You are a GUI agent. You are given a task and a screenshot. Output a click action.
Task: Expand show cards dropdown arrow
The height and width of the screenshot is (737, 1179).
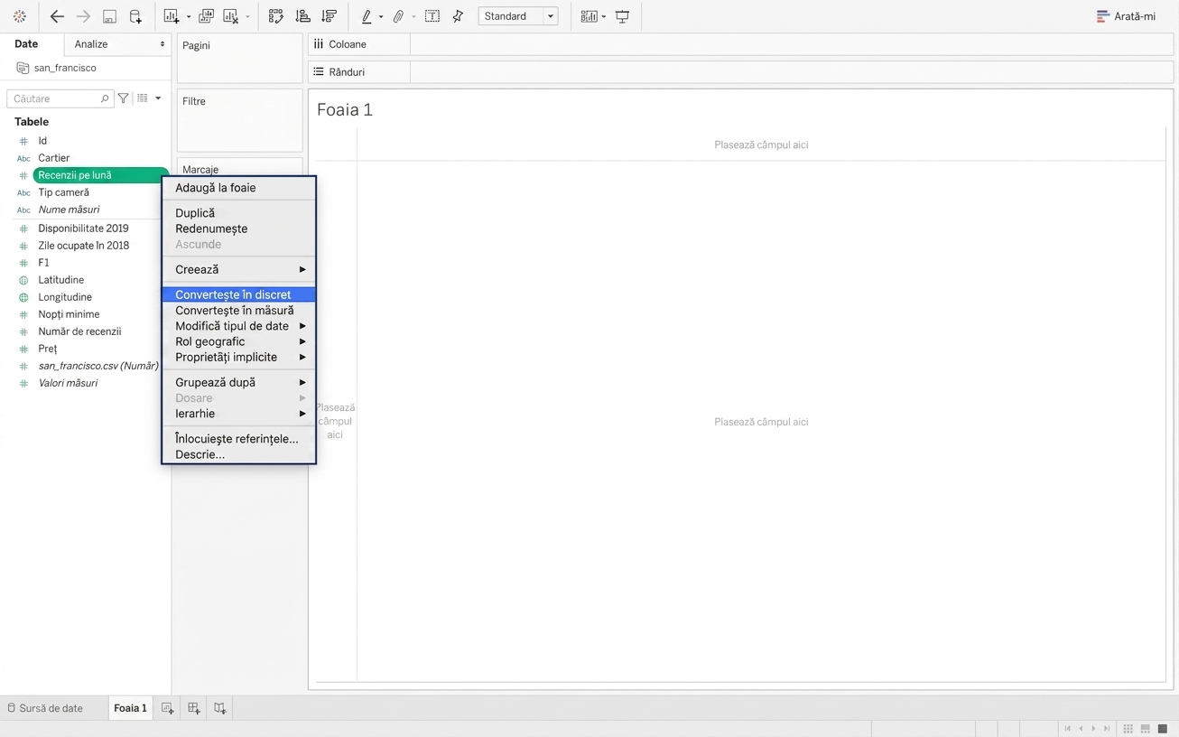(604, 17)
